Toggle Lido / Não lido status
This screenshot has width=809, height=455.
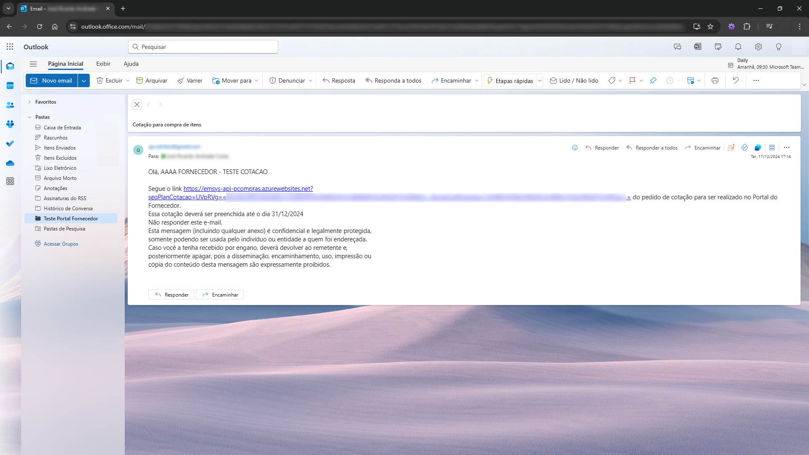tap(574, 80)
